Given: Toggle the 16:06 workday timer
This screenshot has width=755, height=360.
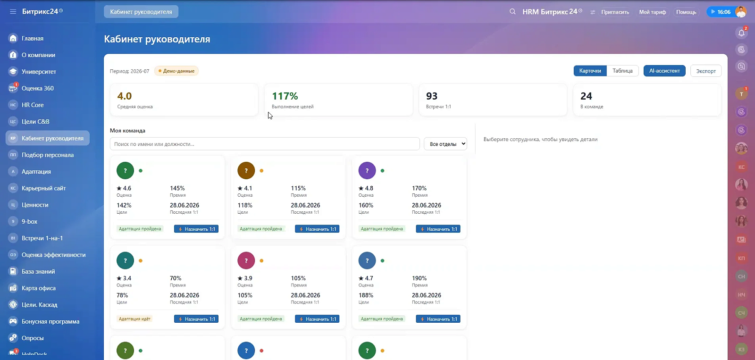Looking at the screenshot, I should tap(720, 12).
